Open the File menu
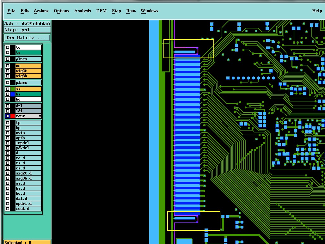This screenshot has width=325, height=244. point(11,11)
